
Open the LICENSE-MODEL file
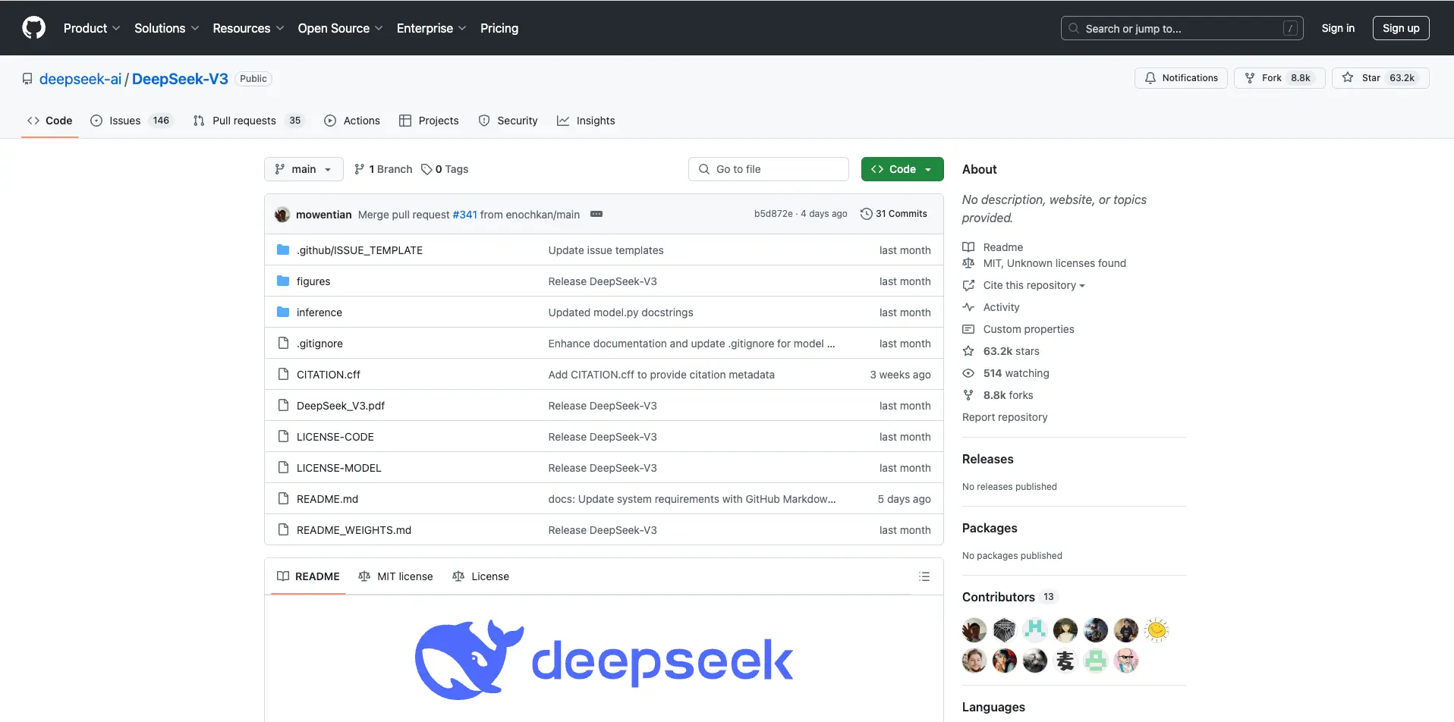[x=339, y=468]
